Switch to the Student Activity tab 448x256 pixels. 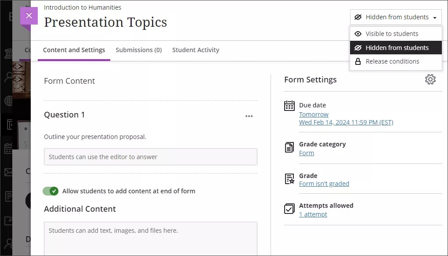pyautogui.click(x=195, y=50)
